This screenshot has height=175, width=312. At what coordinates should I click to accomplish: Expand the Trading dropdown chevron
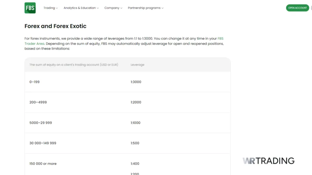pyautogui.click(x=57, y=8)
